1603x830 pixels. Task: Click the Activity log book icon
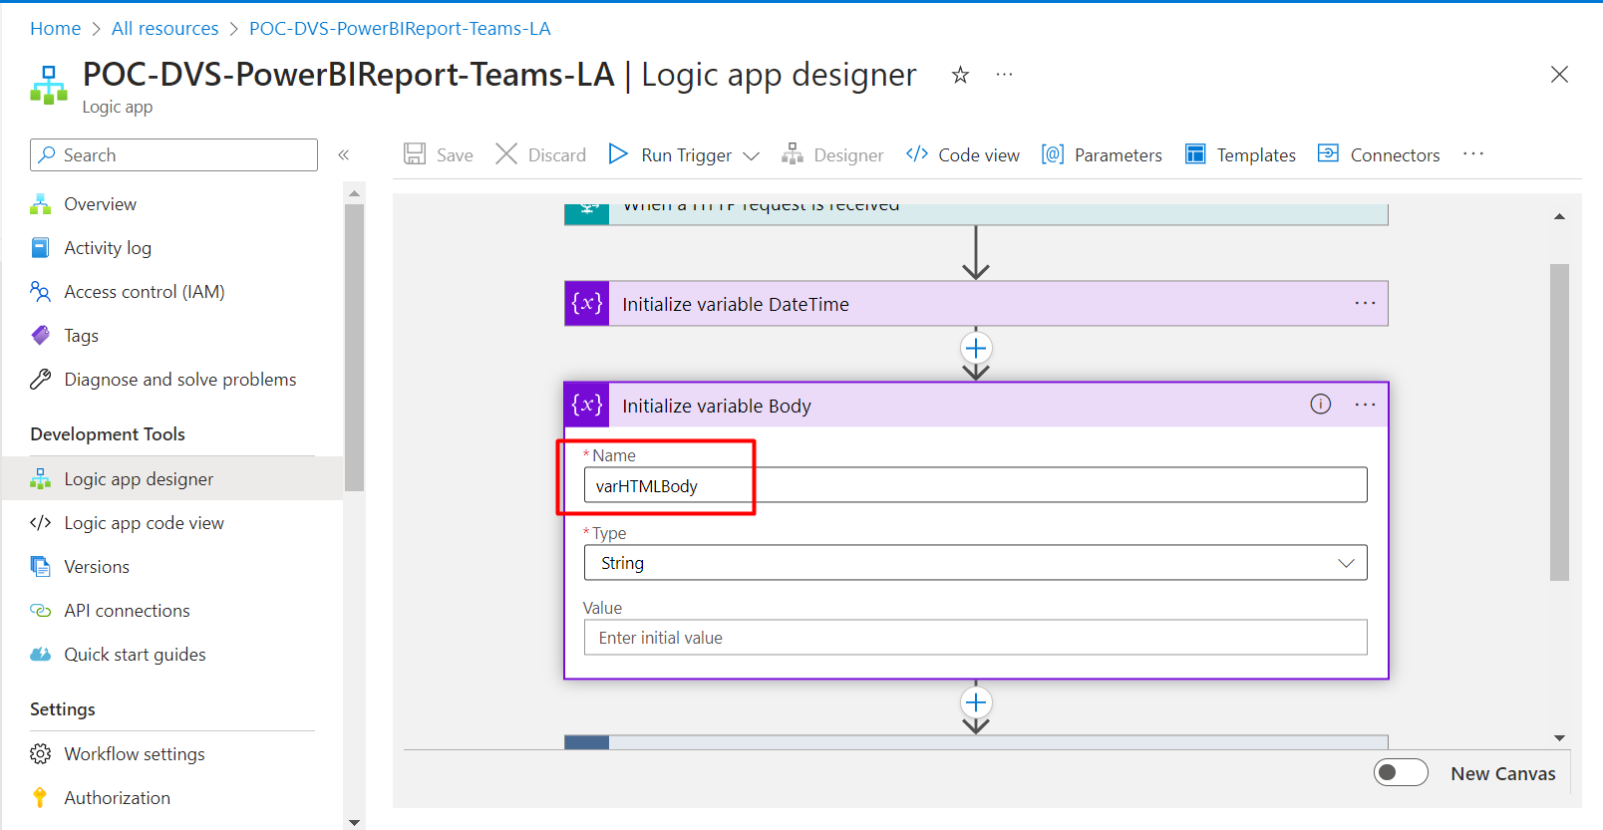[x=40, y=248]
